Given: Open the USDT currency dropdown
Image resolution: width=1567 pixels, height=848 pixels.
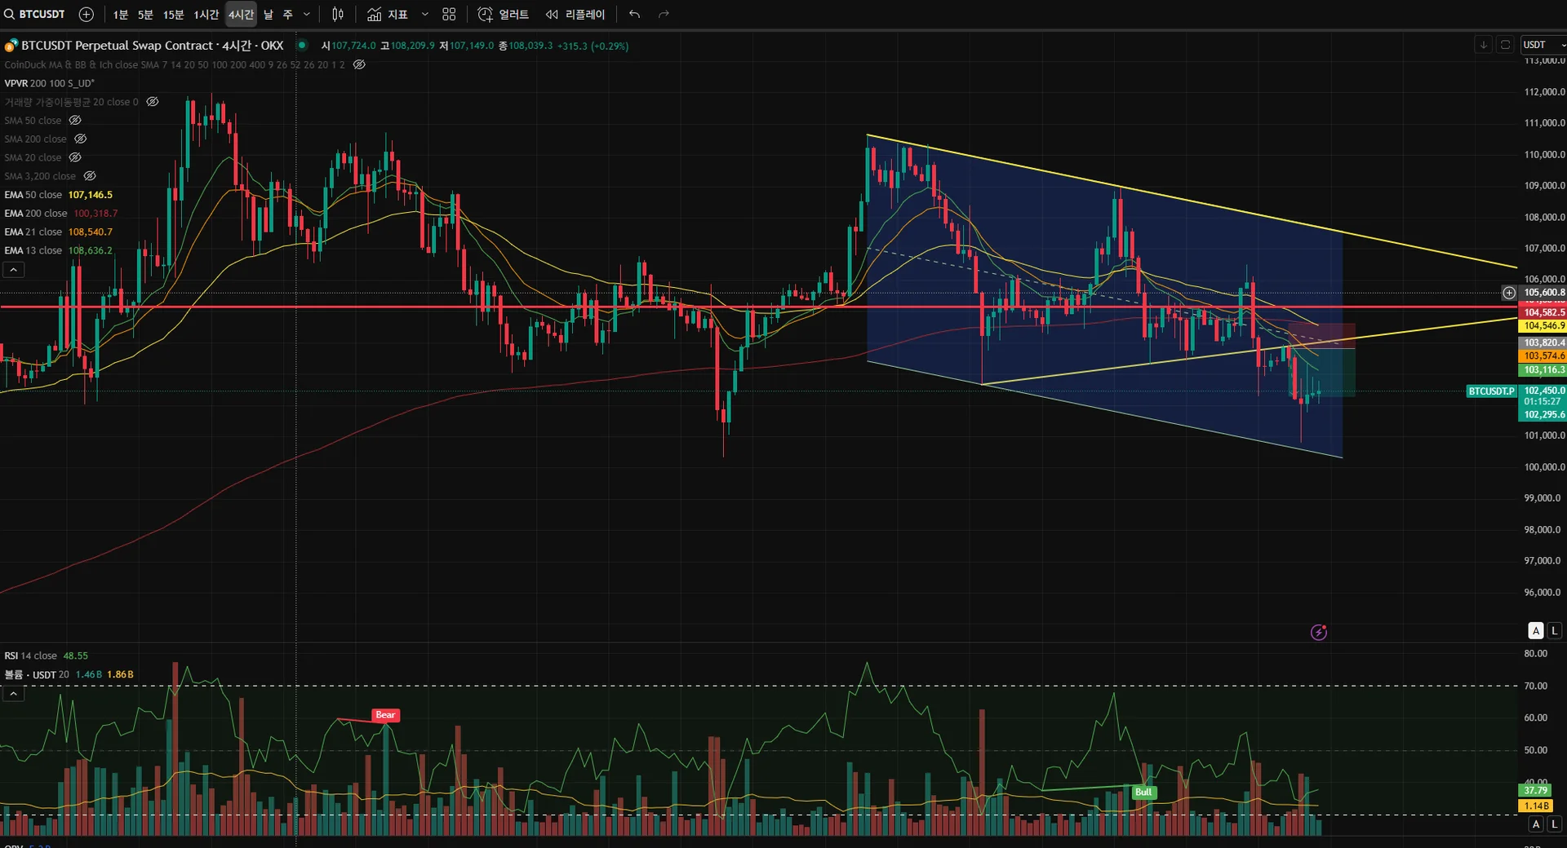Looking at the screenshot, I should (x=1543, y=45).
